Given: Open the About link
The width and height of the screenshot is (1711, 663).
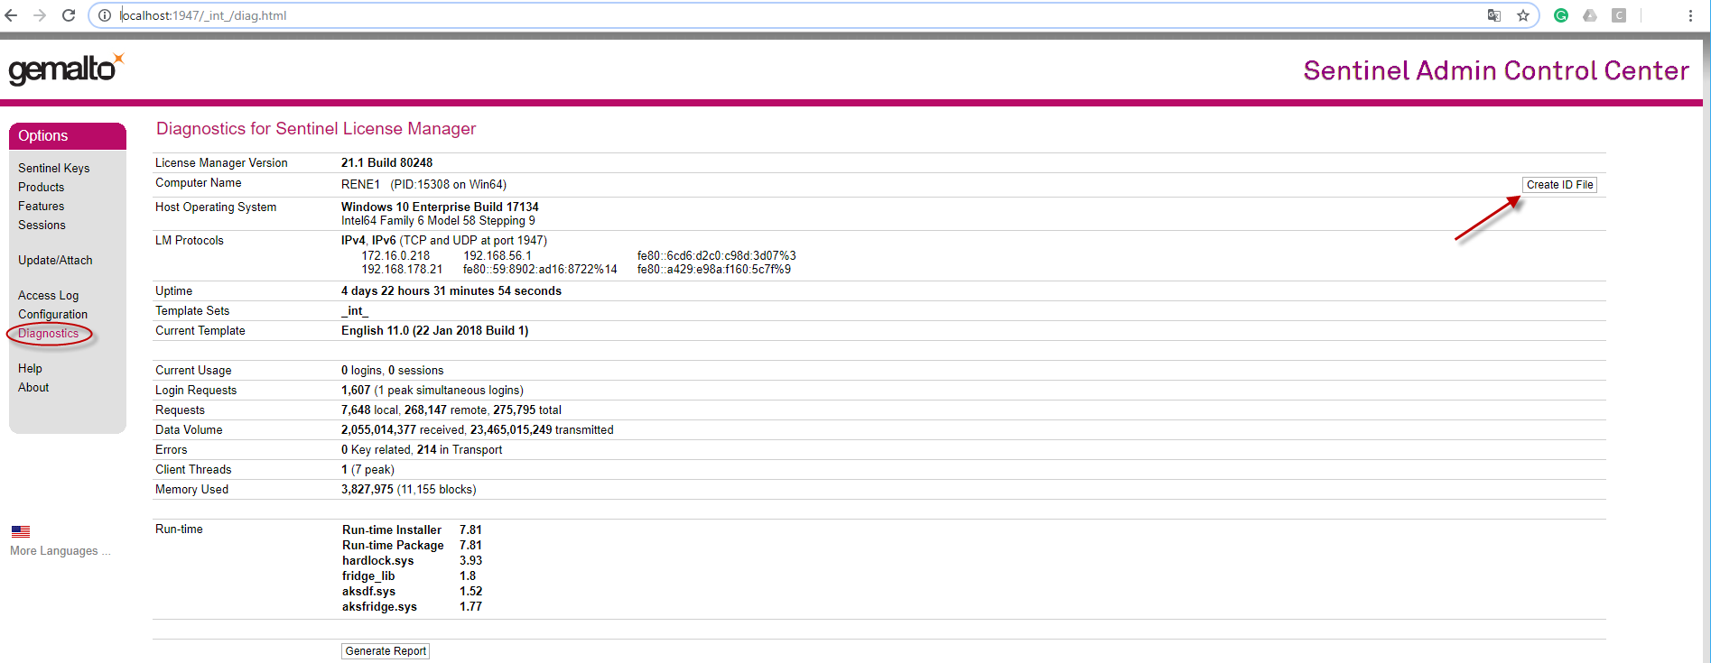Looking at the screenshot, I should coord(33,387).
